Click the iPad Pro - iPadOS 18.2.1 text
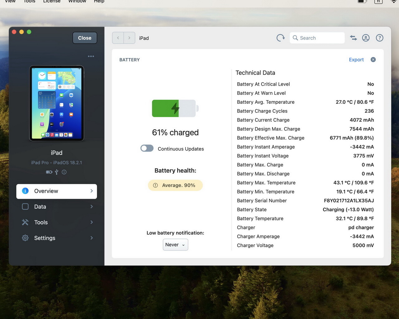The image size is (399, 319). coord(56,163)
